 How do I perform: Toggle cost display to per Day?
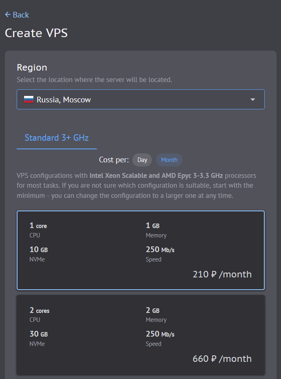pyautogui.click(x=142, y=160)
